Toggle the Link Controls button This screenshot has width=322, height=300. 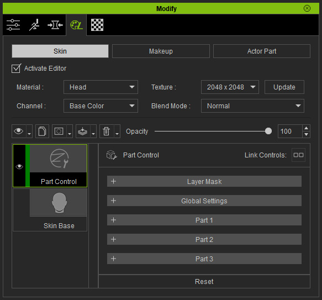click(x=298, y=155)
